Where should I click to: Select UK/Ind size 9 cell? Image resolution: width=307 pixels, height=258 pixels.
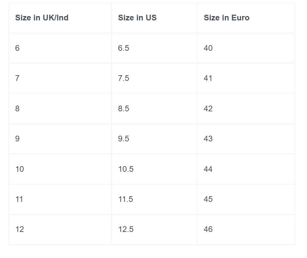[17, 139]
